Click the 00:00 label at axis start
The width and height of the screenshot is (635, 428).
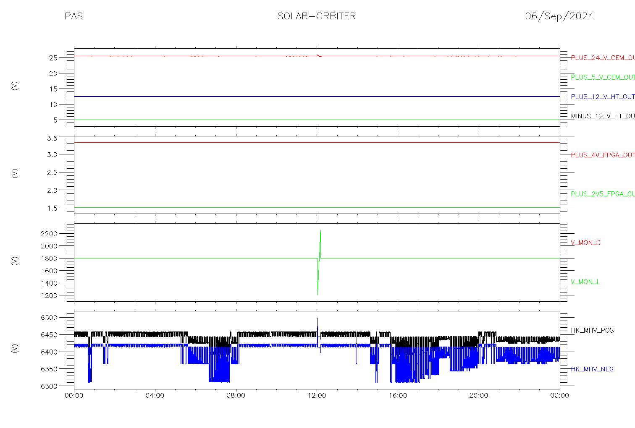tap(74, 395)
